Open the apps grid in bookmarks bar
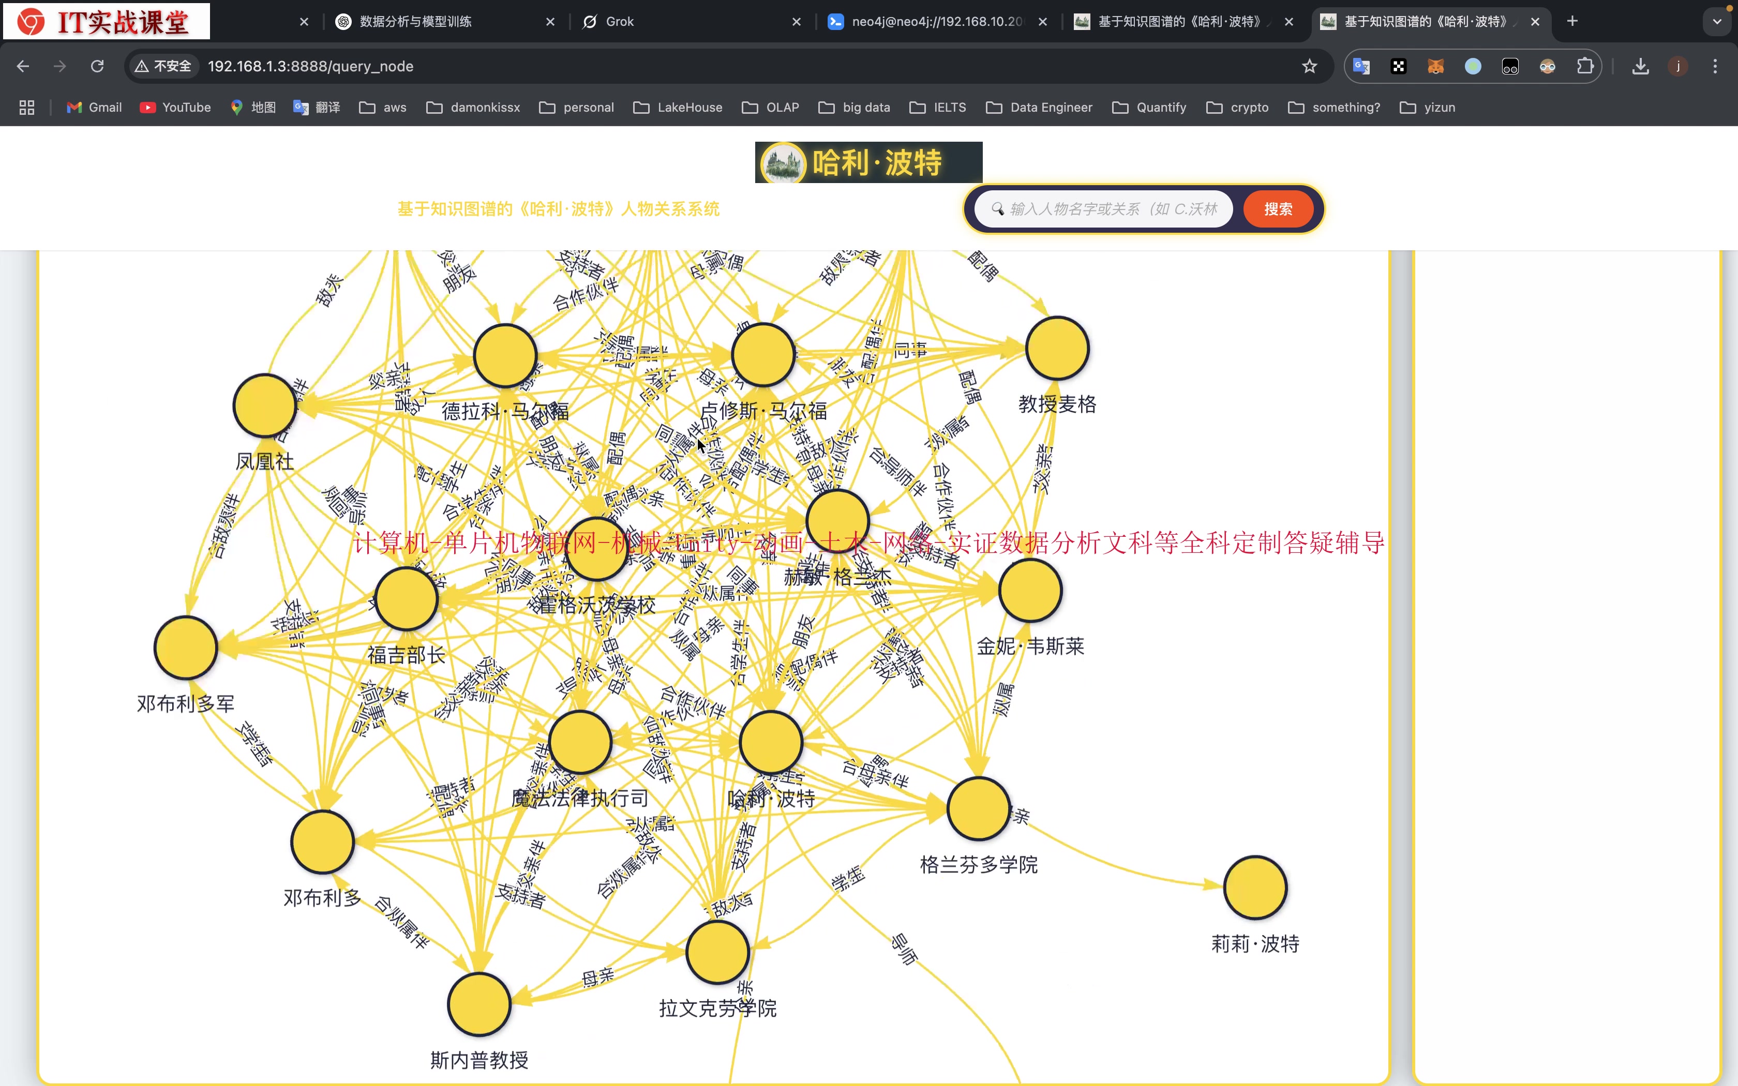 (x=26, y=107)
